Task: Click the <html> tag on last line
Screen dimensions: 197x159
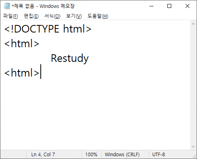Action: [x=22, y=73]
